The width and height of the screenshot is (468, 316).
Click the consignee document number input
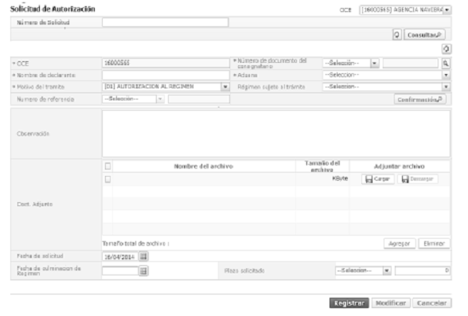tap(411, 63)
